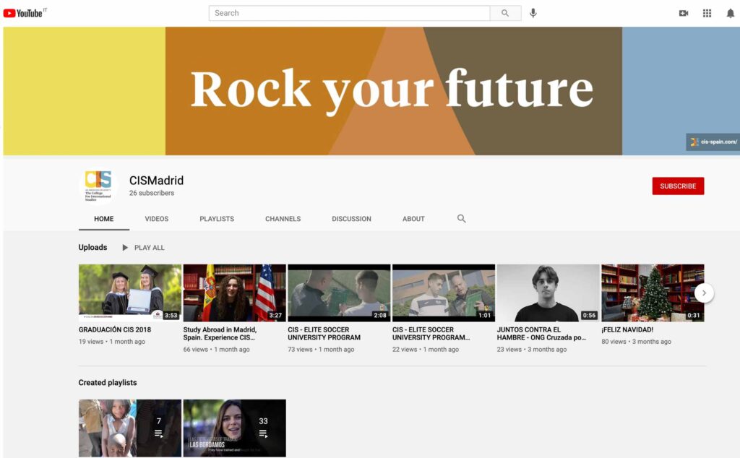Click the JUNTOS CONTRA EL HAMBRE title
The image size is (740, 458).
point(541,334)
